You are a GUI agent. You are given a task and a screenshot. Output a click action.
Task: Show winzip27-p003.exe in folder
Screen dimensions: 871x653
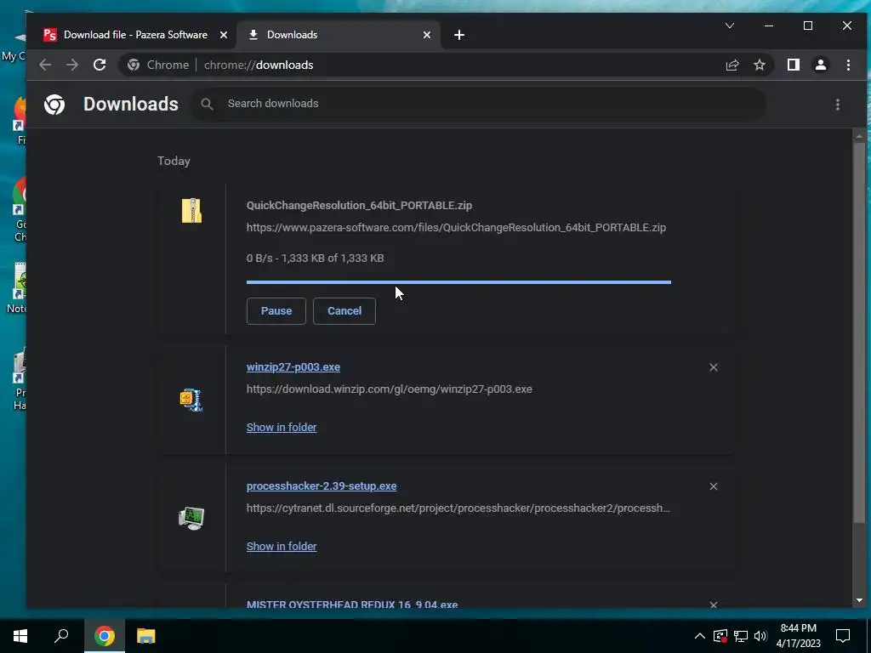(x=282, y=427)
